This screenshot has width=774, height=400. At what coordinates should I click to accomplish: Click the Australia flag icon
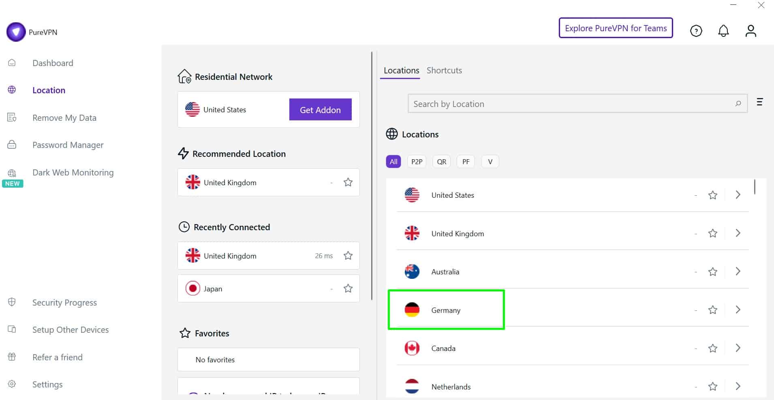412,272
